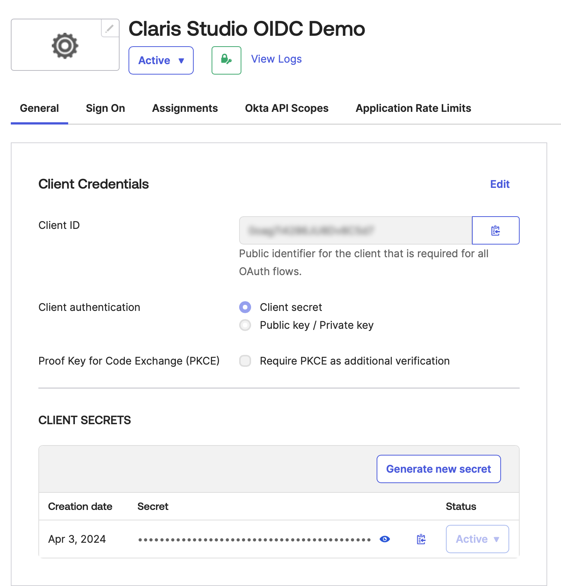Image resolution: width=561 pixels, height=586 pixels.
Task: Enable Require PKCE as additional verification
Action: [245, 361]
